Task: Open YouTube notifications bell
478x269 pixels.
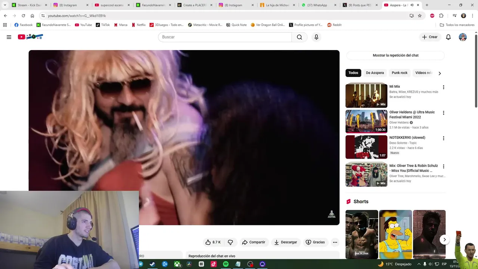Action: [x=448, y=37]
